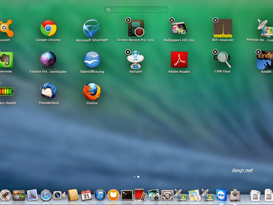Launch Thunderbird mail client

[49, 91]
